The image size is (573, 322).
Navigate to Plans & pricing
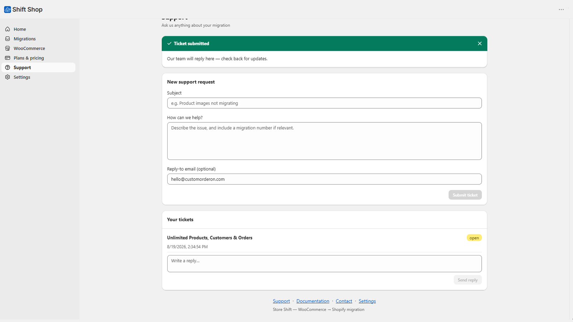click(38, 58)
